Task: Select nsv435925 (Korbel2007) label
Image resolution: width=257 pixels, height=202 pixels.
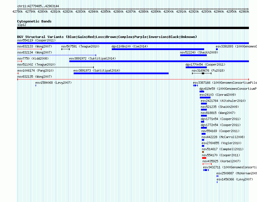Action: pos(221,161)
